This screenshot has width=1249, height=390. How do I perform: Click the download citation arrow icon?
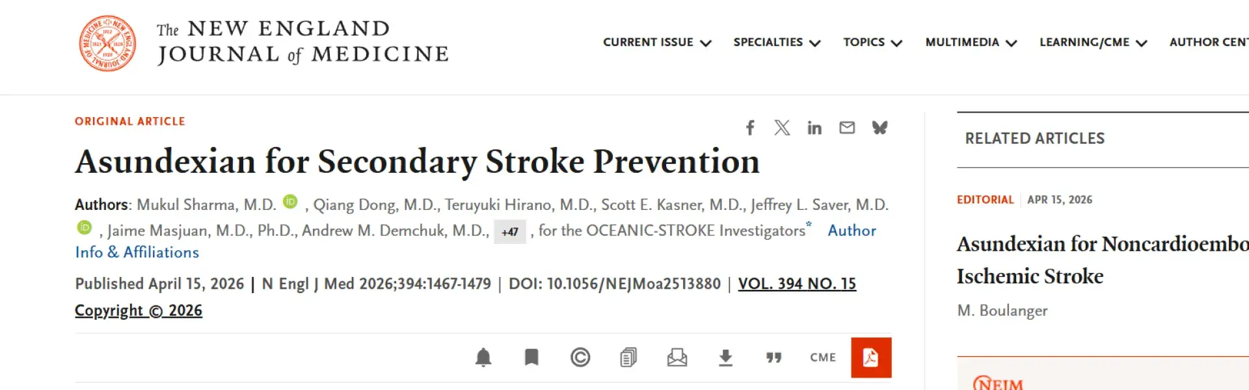click(725, 357)
